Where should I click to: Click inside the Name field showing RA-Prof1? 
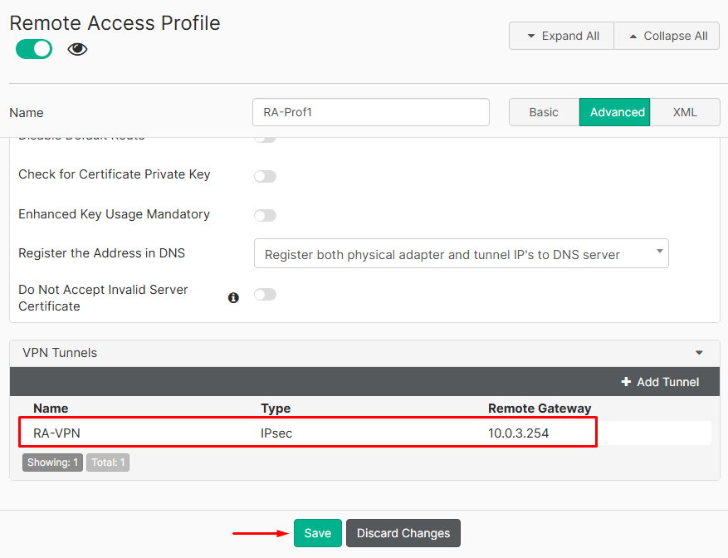point(370,111)
